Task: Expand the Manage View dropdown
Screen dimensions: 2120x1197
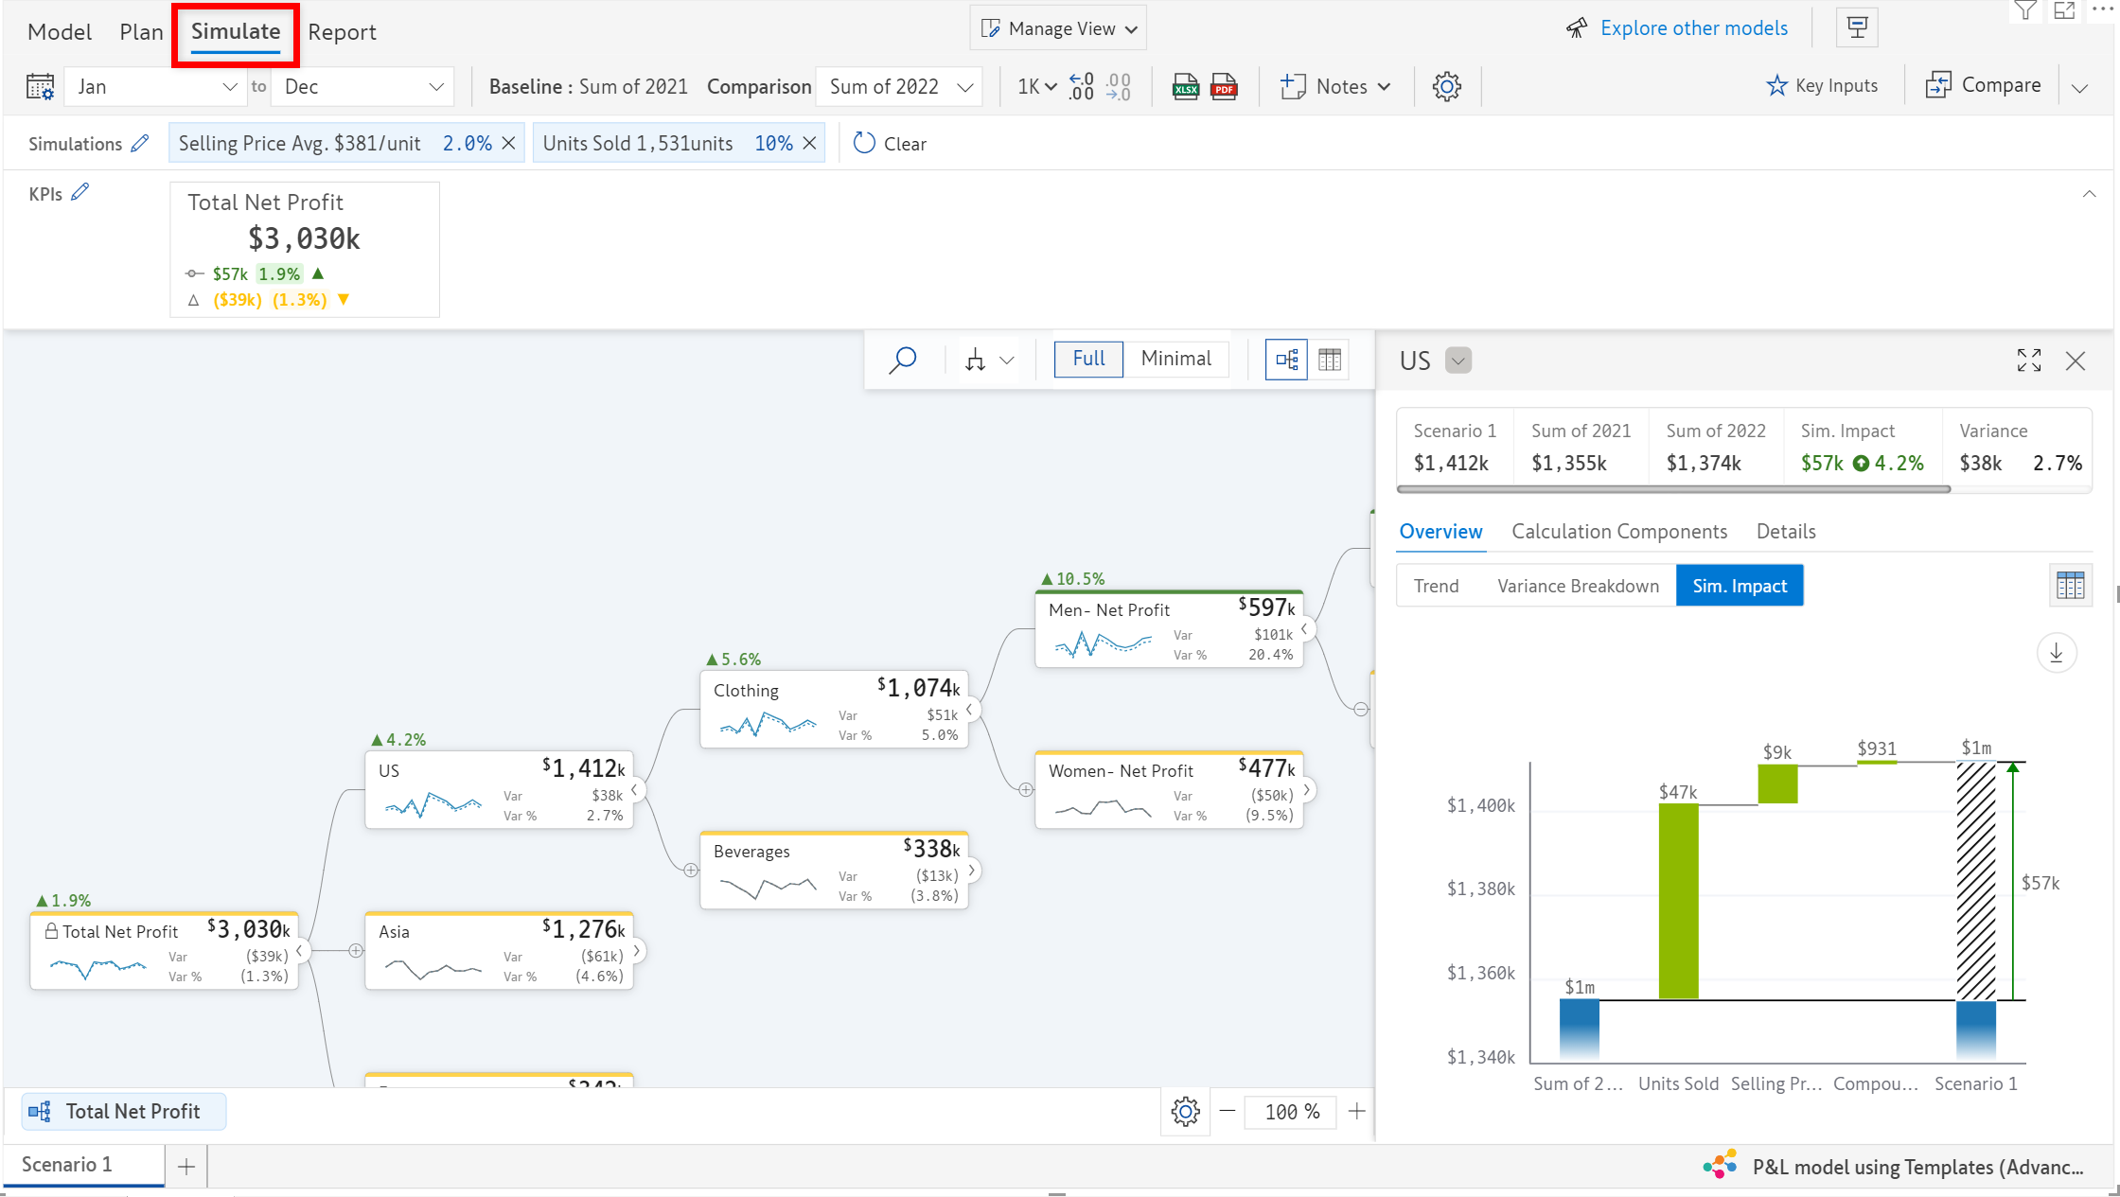Action: click(1058, 28)
